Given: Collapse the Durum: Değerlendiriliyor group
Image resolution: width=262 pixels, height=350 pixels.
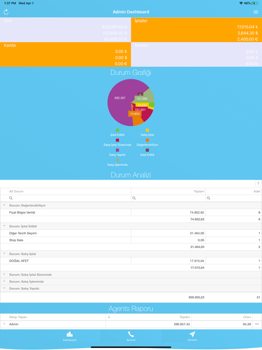Looking at the screenshot, I should click(4, 205).
